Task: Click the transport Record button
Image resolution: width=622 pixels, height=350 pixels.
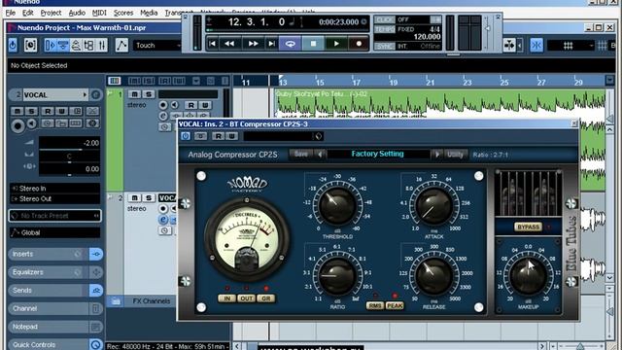Action: point(359,44)
